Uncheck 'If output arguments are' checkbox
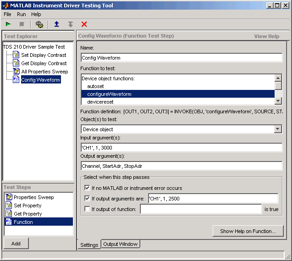The width and height of the screenshot is (292, 261). pyautogui.click(x=87, y=199)
